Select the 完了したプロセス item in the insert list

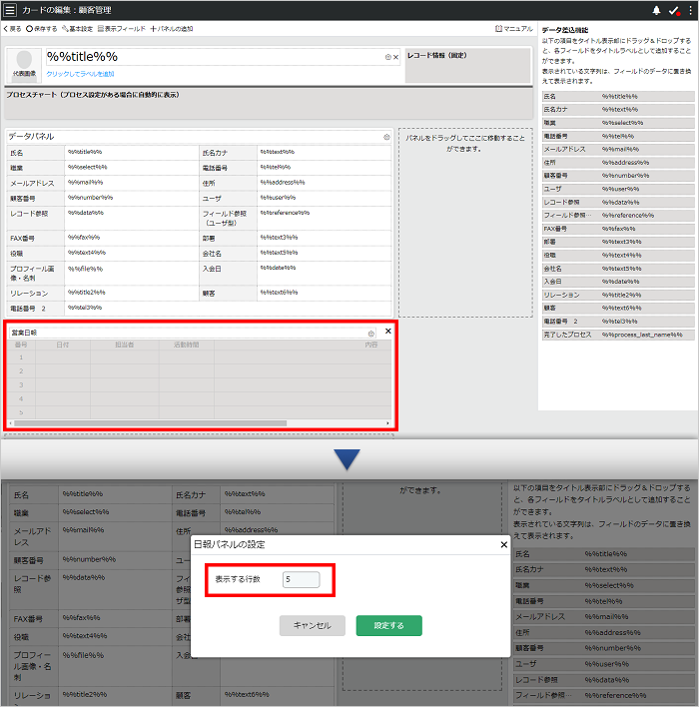click(x=618, y=335)
